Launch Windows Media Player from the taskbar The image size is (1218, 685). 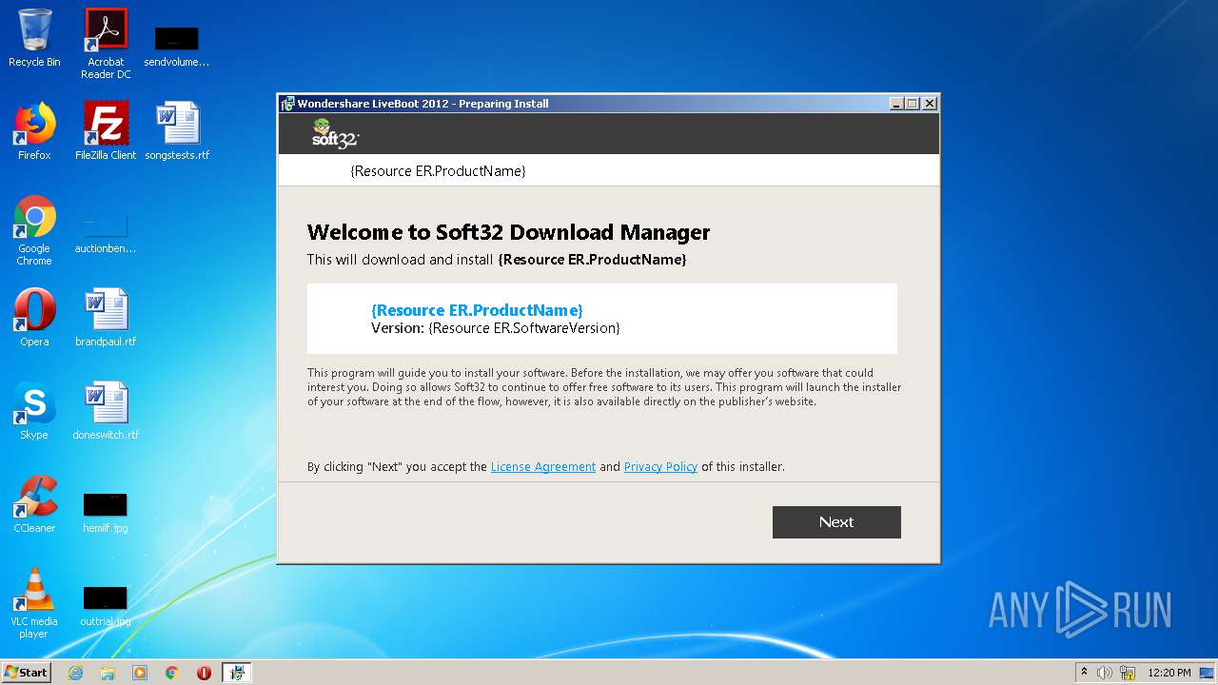pos(140,673)
